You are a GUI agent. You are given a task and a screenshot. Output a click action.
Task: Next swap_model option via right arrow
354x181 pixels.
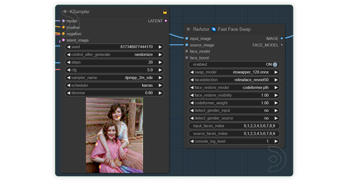[276, 72]
